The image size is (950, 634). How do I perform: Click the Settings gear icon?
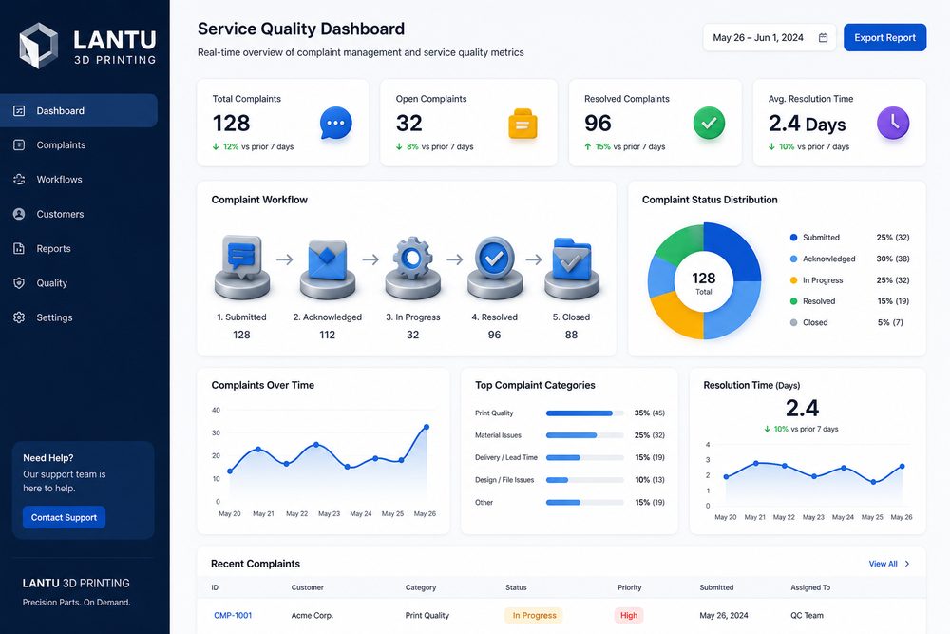[19, 317]
